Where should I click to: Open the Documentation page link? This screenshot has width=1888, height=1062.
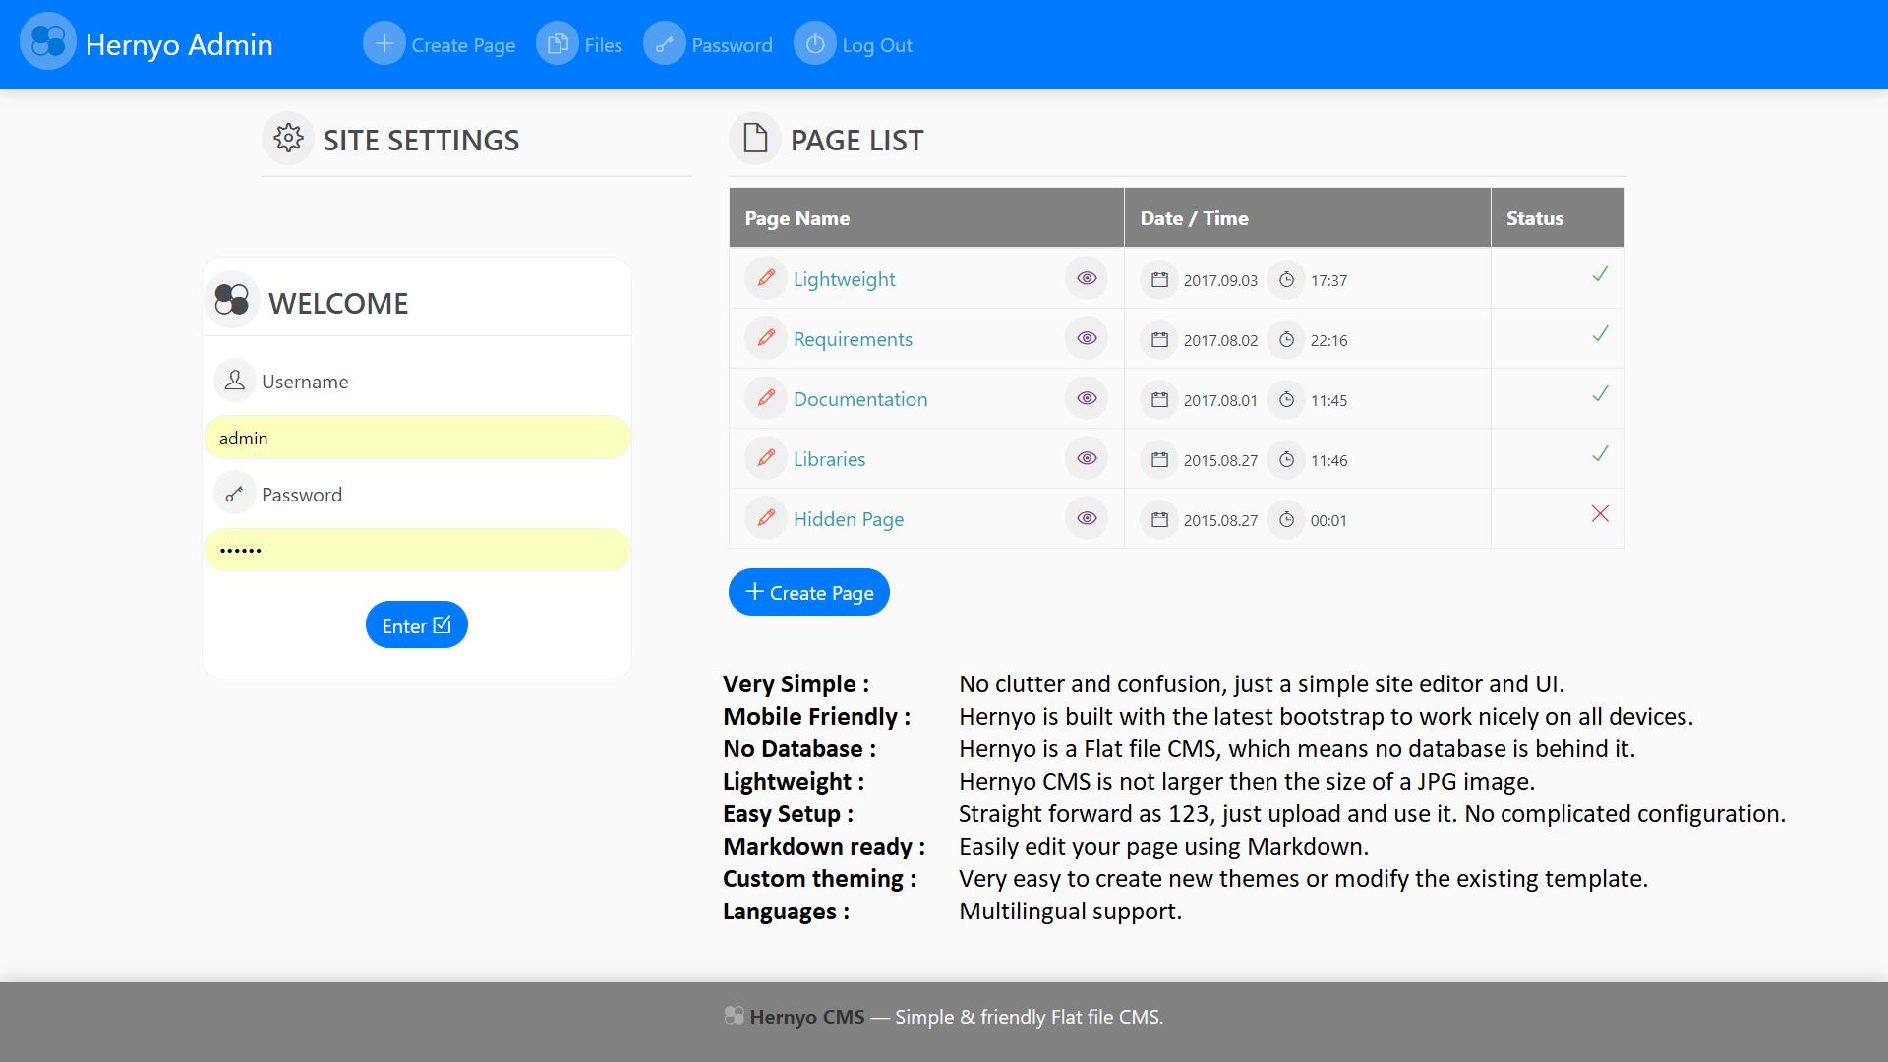(x=859, y=399)
